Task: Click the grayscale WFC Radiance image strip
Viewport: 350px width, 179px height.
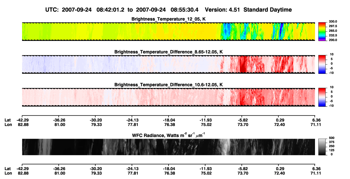Action: pos(168,147)
